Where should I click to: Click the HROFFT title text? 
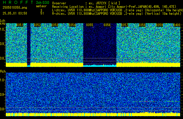(x=18, y=2)
